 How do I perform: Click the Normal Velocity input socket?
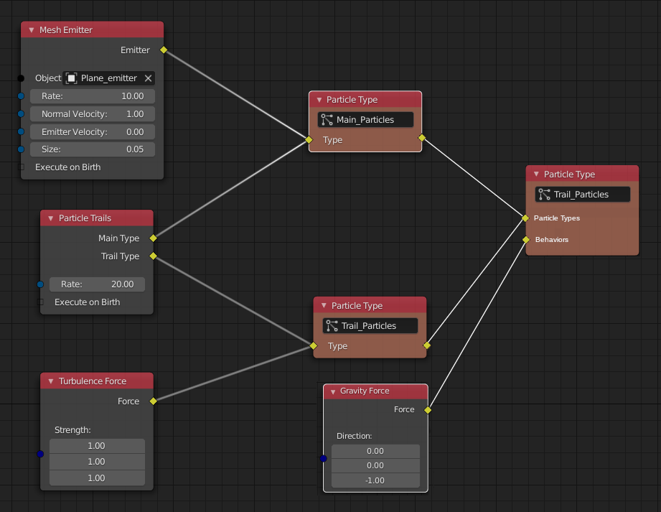(x=21, y=114)
